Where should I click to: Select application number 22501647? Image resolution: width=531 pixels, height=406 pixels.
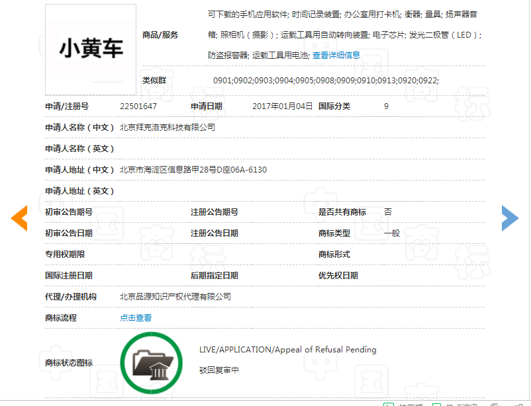(138, 106)
